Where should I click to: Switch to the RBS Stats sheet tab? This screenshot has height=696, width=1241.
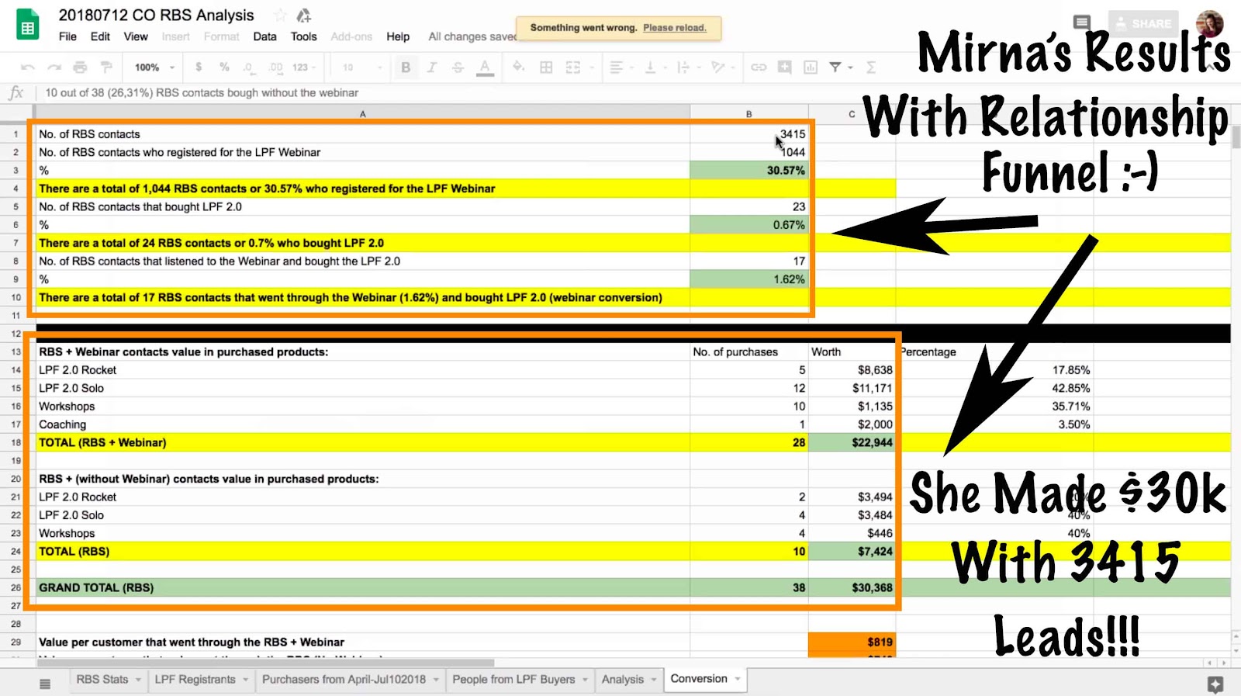coord(102,680)
